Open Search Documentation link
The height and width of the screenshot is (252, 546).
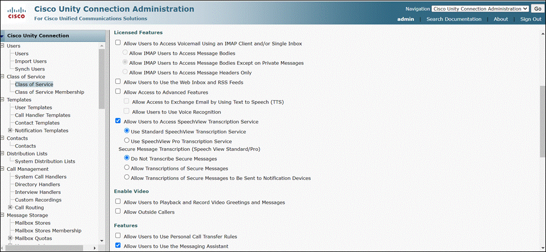454,19
